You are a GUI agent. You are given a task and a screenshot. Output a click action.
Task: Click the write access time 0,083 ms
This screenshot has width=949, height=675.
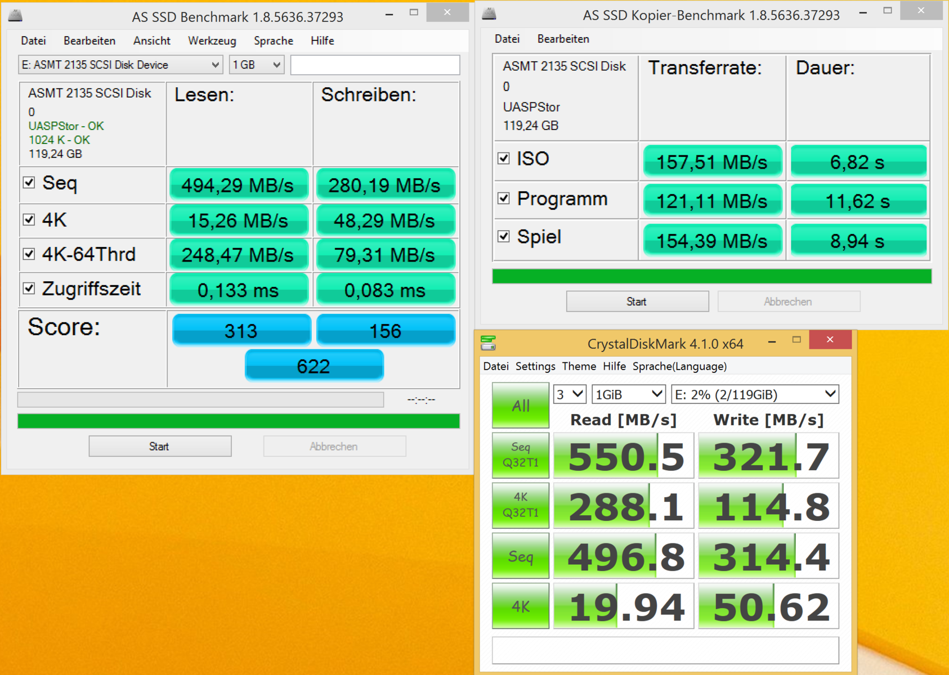tap(386, 290)
